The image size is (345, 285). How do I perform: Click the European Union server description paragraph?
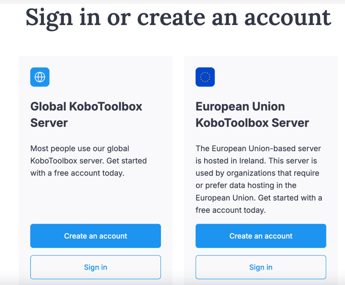[259, 180]
